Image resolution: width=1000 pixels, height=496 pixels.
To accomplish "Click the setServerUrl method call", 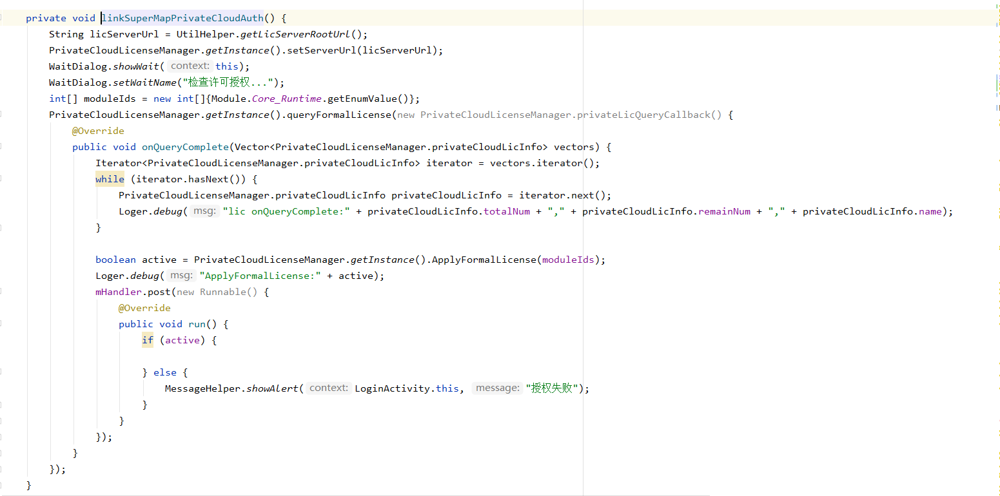I will tap(324, 50).
